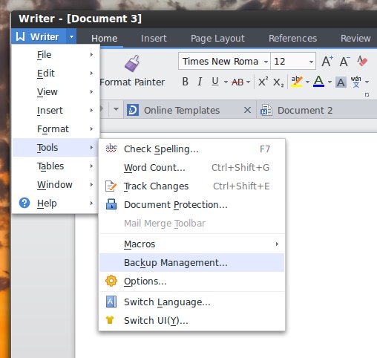Switch to the Home ribbon tab

[105, 39]
